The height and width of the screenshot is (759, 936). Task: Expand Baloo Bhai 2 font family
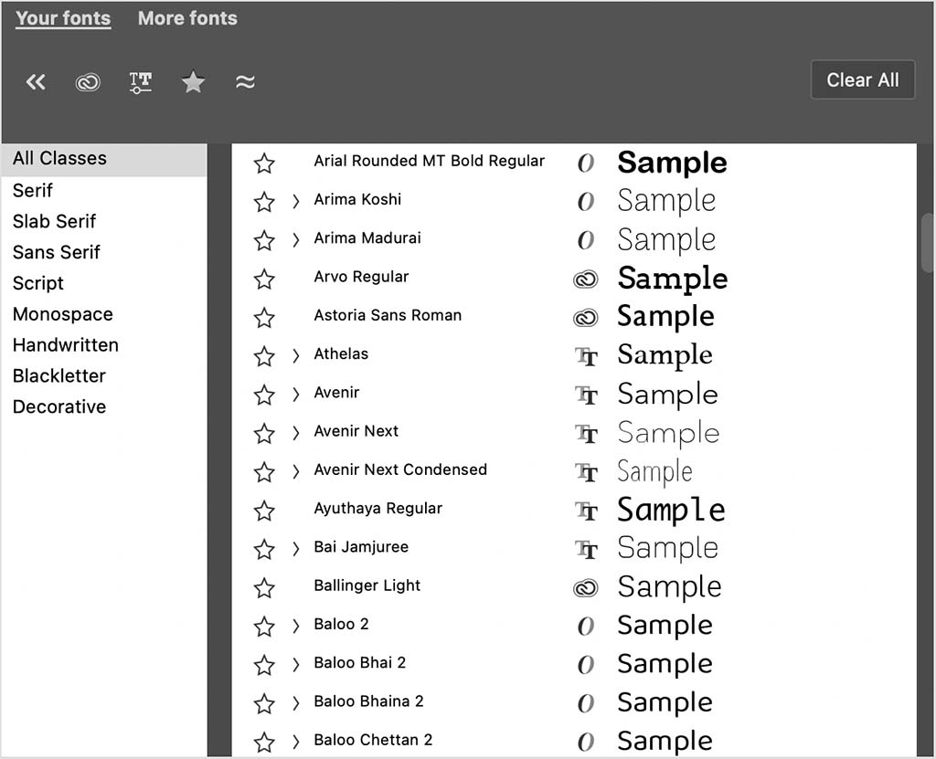point(295,665)
